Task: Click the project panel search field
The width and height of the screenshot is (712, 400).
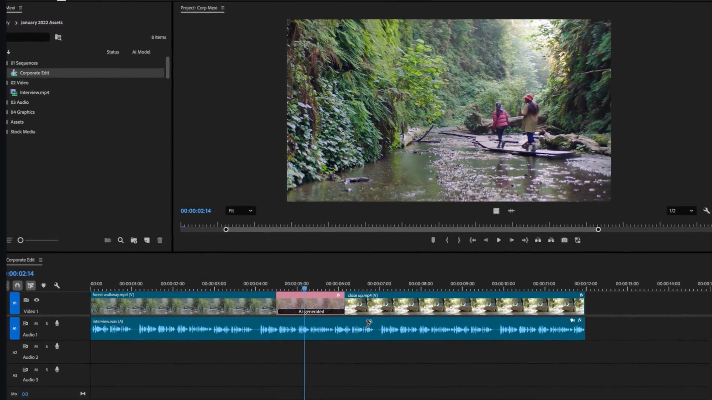Action: tap(28, 37)
